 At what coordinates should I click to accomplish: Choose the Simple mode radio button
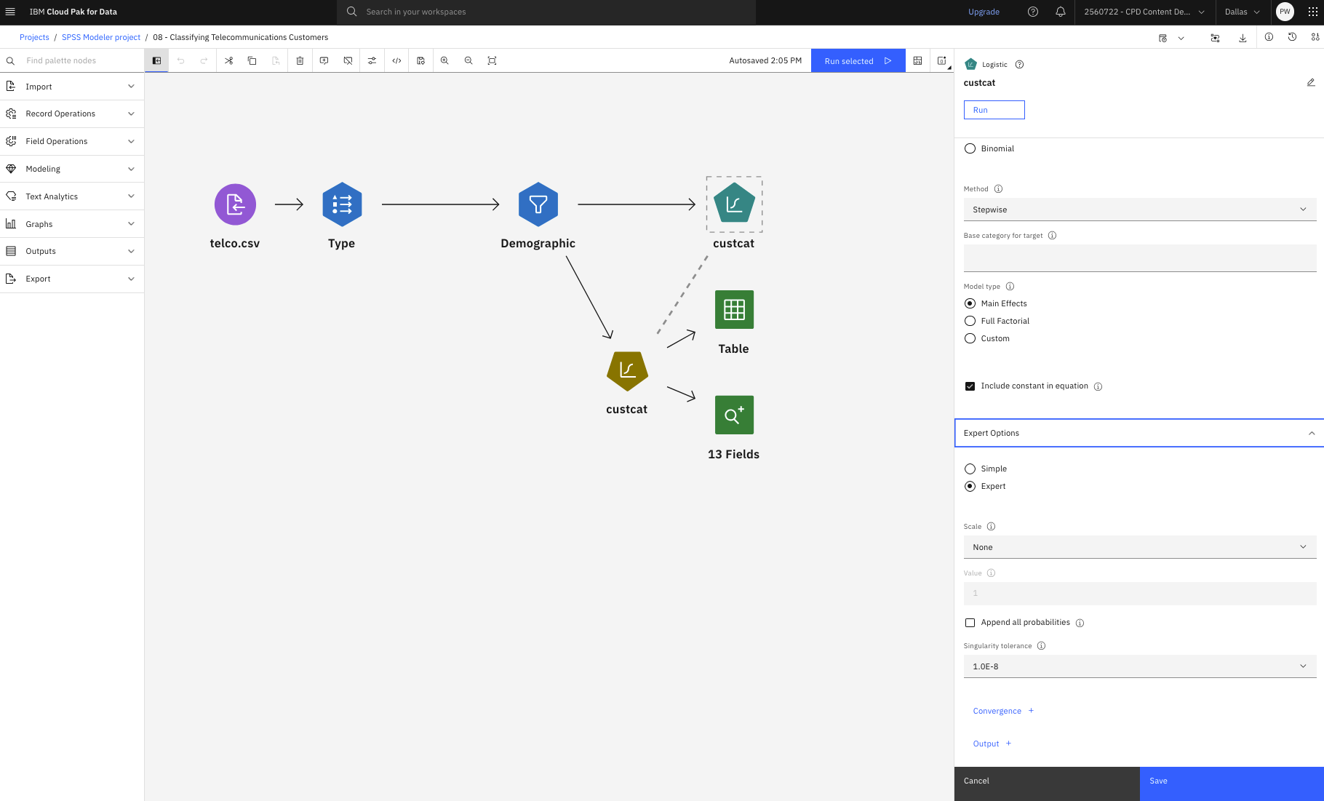click(970, 469)
